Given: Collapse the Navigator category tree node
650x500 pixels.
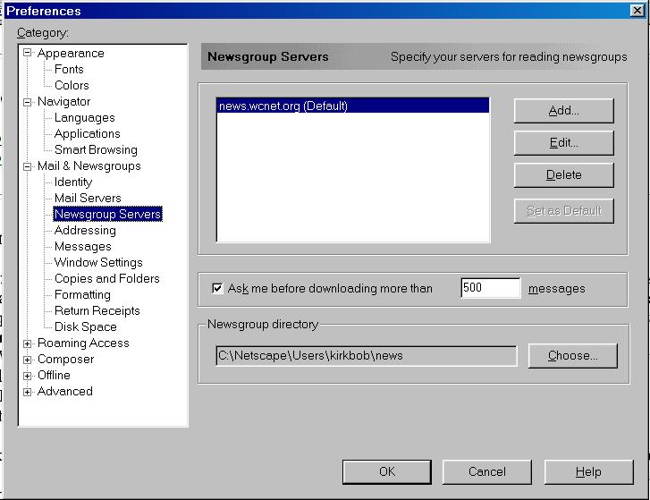Looking at the screenshot, I should click(x=28, y=102).
